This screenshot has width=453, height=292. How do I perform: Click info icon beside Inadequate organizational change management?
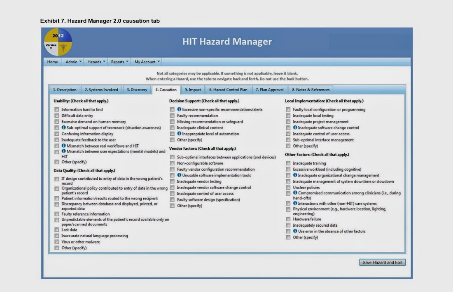pos(295,175)
